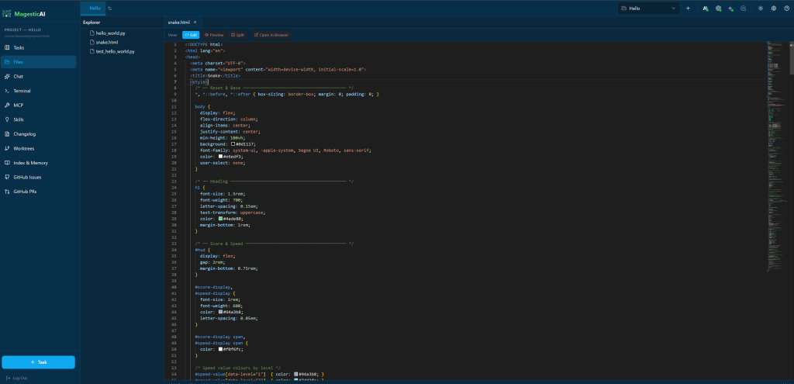This screenshot has width=794, height=384.
Task: Go to Terminal in the sidebar
Action: pyautogui.click(x=38, y=91)
